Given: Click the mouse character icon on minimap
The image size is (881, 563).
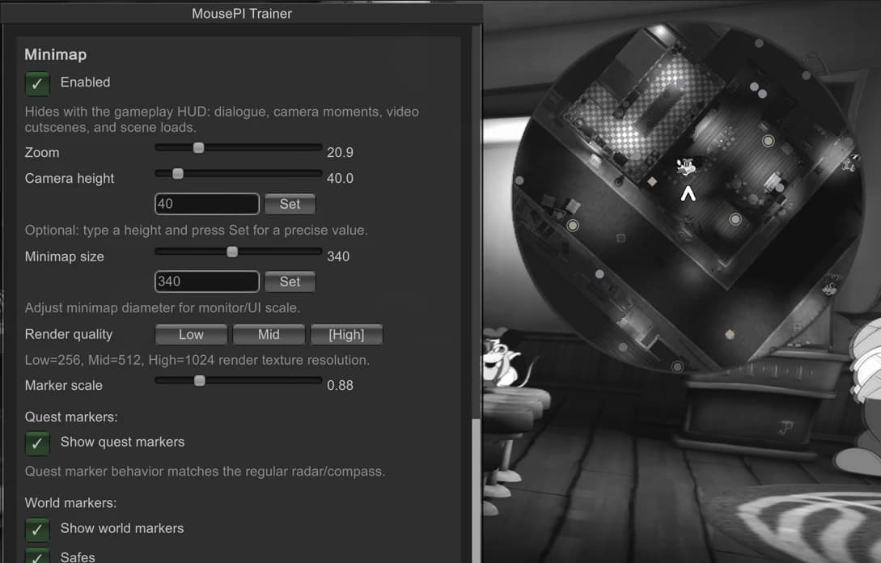Looking at the screenshot, I should pyautogui.click(x=685, y=167).
